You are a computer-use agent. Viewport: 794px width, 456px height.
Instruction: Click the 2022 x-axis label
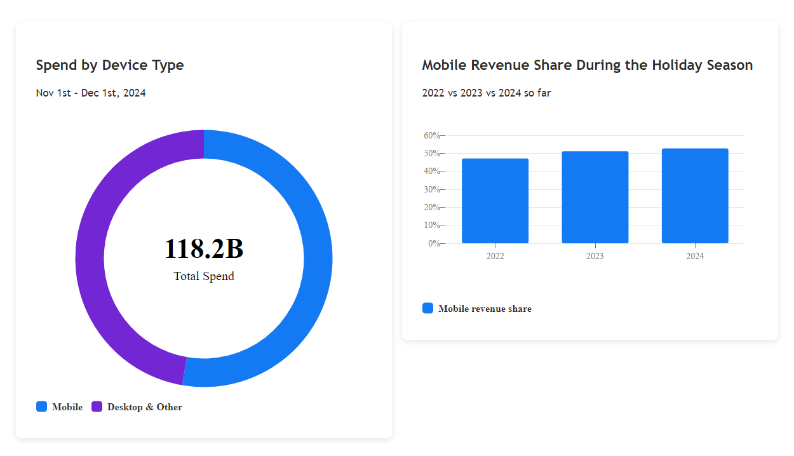click(495, 256)
